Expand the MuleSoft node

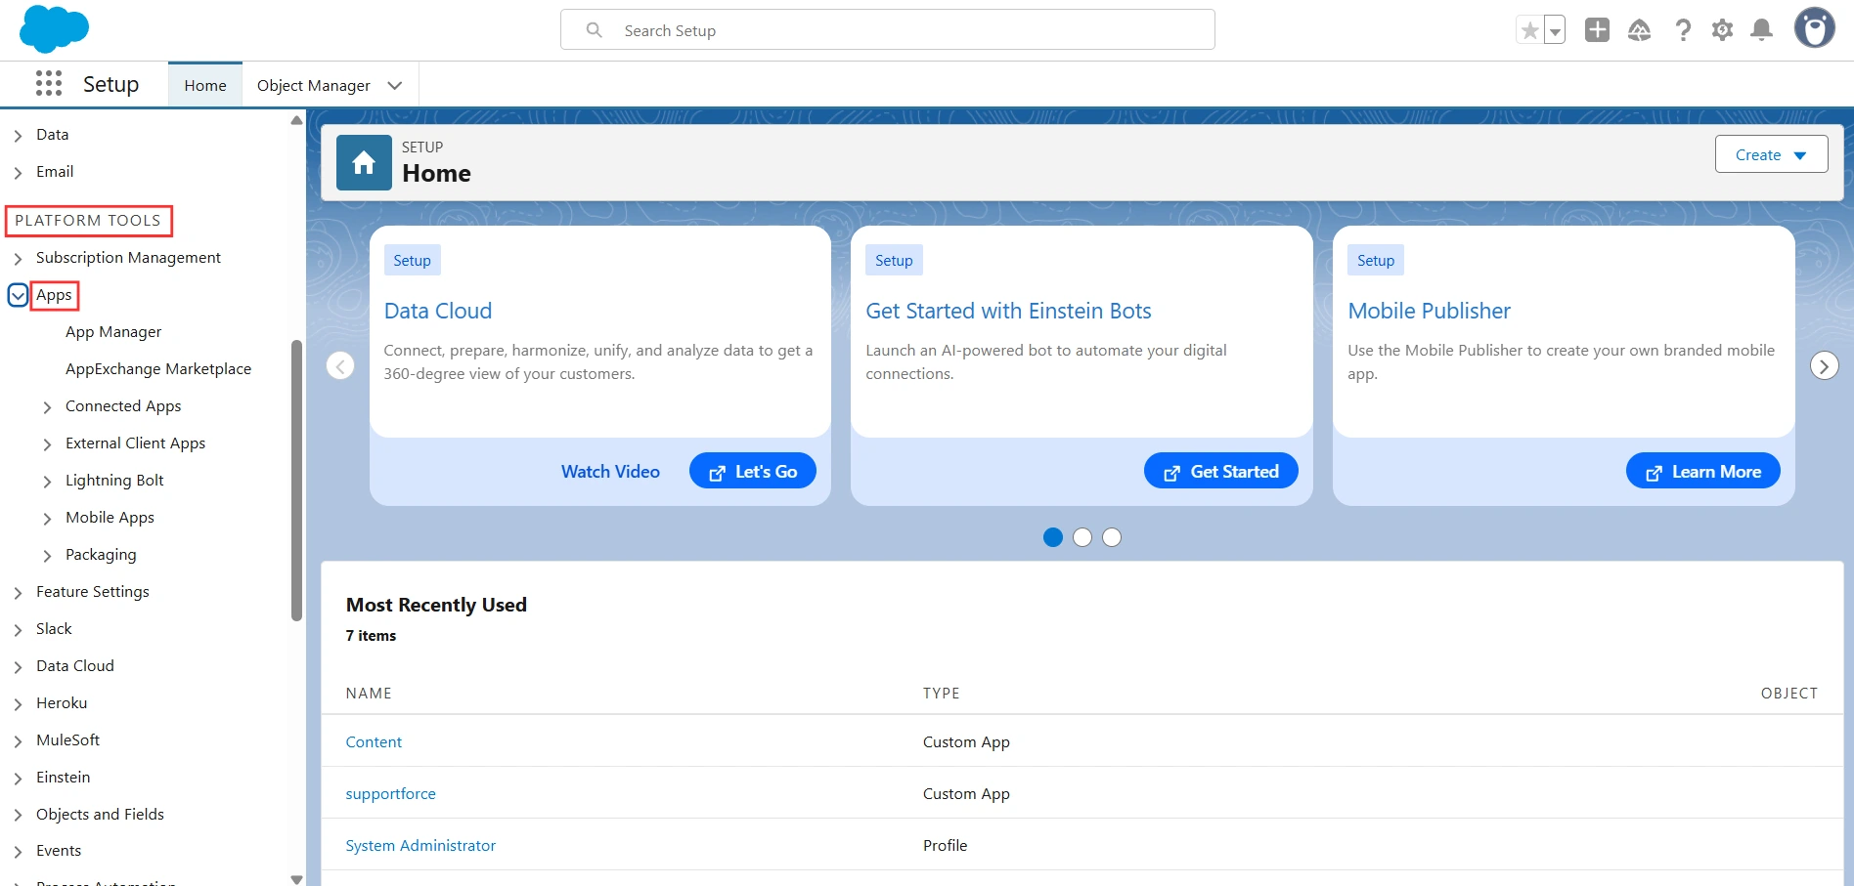pos(18,740)
